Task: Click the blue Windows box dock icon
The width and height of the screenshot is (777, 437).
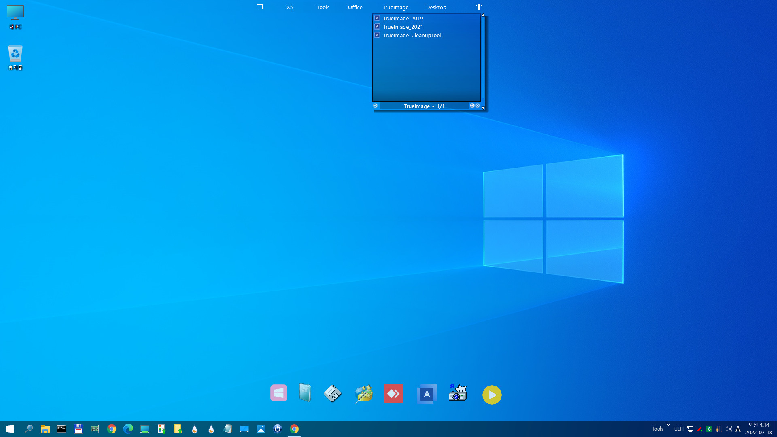Action: pos(305,392)
